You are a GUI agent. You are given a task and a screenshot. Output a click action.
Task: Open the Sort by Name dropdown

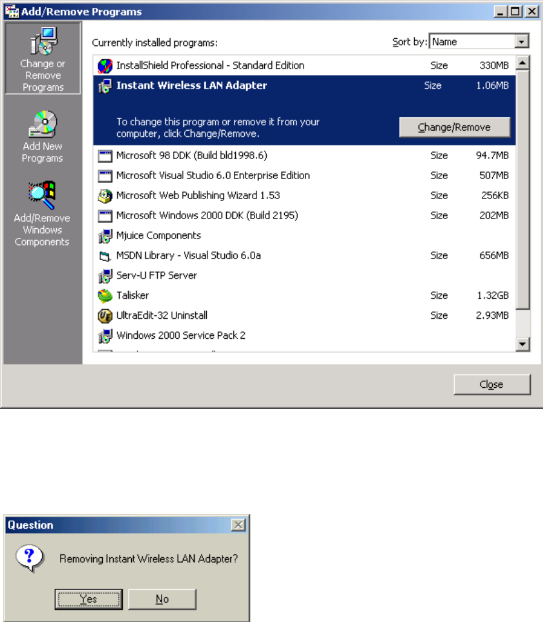522,41
